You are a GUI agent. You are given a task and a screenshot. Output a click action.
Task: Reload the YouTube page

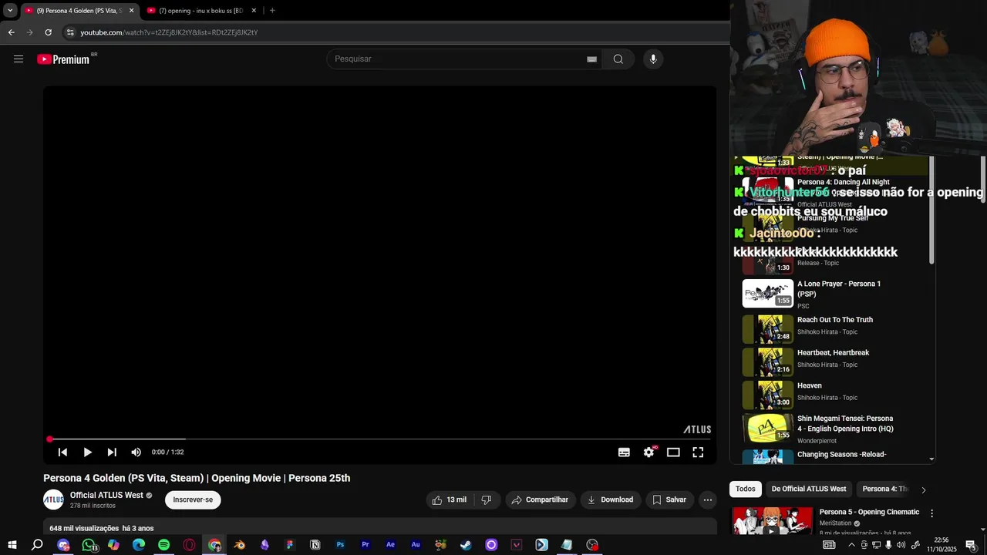(48, 32)
